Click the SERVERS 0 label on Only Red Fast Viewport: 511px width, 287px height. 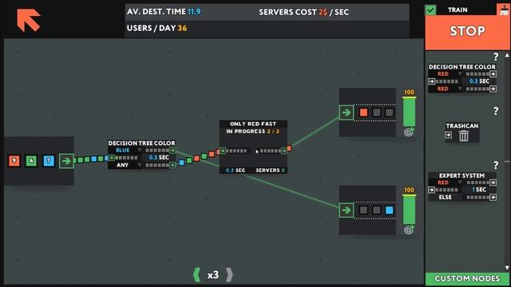270,170
